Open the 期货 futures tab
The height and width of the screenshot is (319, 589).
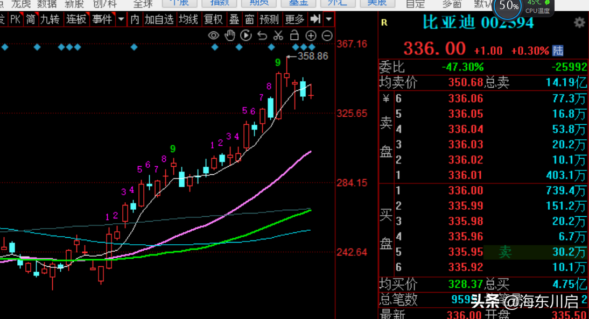pyautogui.click(x=259, y=3)
